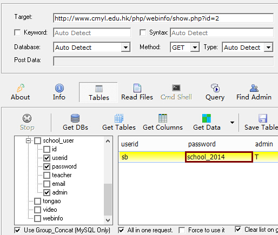
Task: Click the Get Tables icon
Action: click(x=119, y=118)
